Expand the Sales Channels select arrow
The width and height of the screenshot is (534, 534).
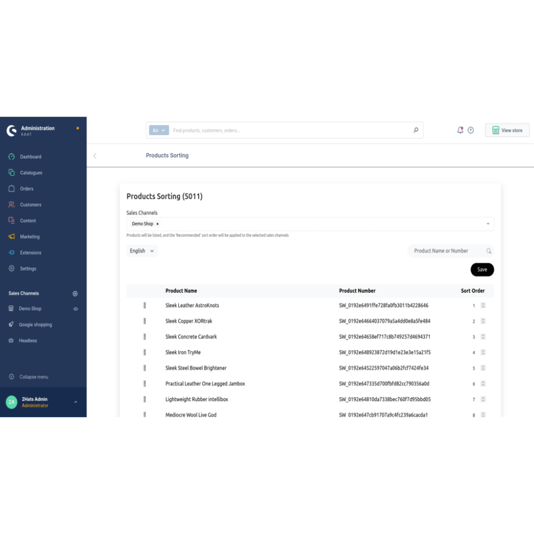[488, 224]
